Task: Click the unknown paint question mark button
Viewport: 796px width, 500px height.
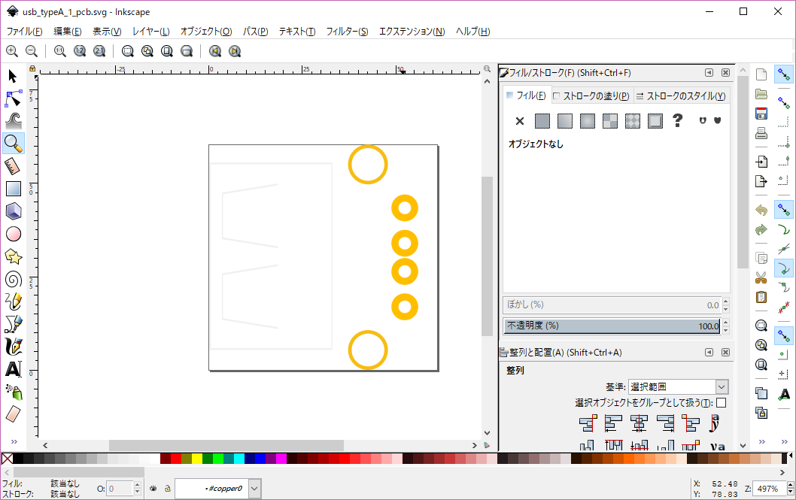Action: (677, 120)
